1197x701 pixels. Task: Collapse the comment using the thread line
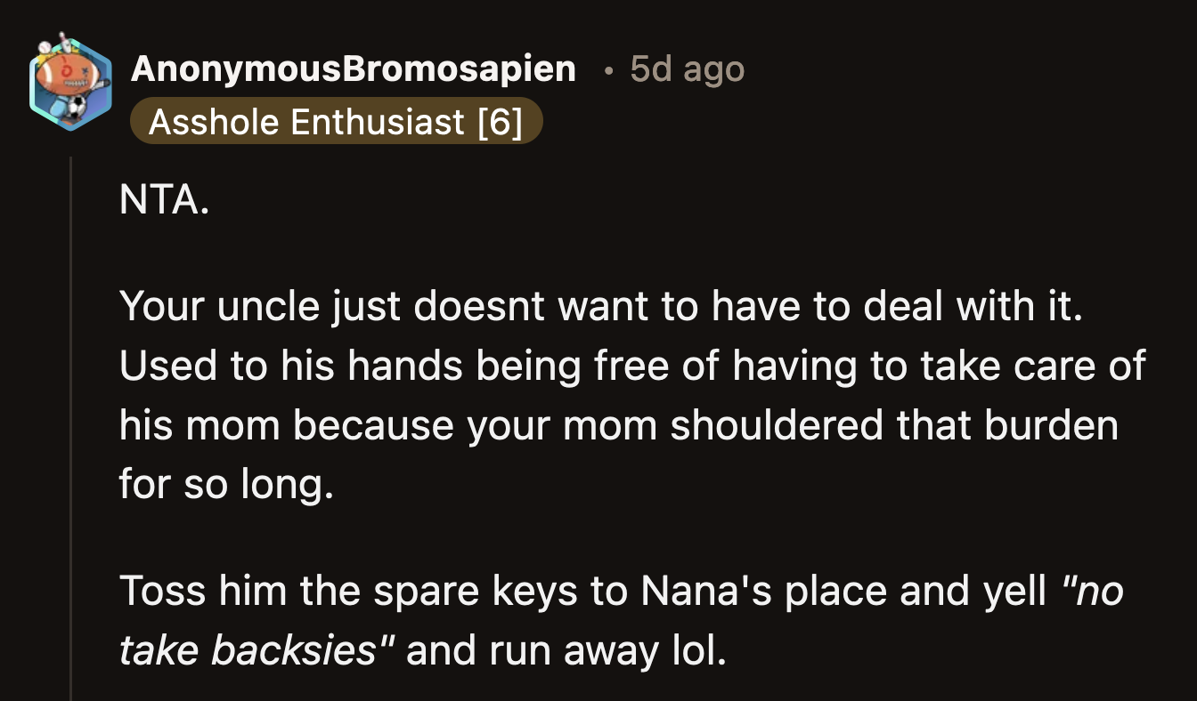(x=71, y=400)
